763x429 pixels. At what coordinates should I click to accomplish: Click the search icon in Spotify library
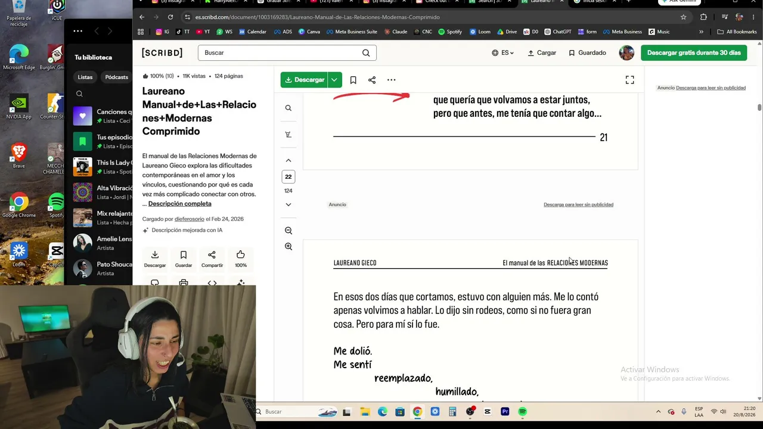(79, 94)
